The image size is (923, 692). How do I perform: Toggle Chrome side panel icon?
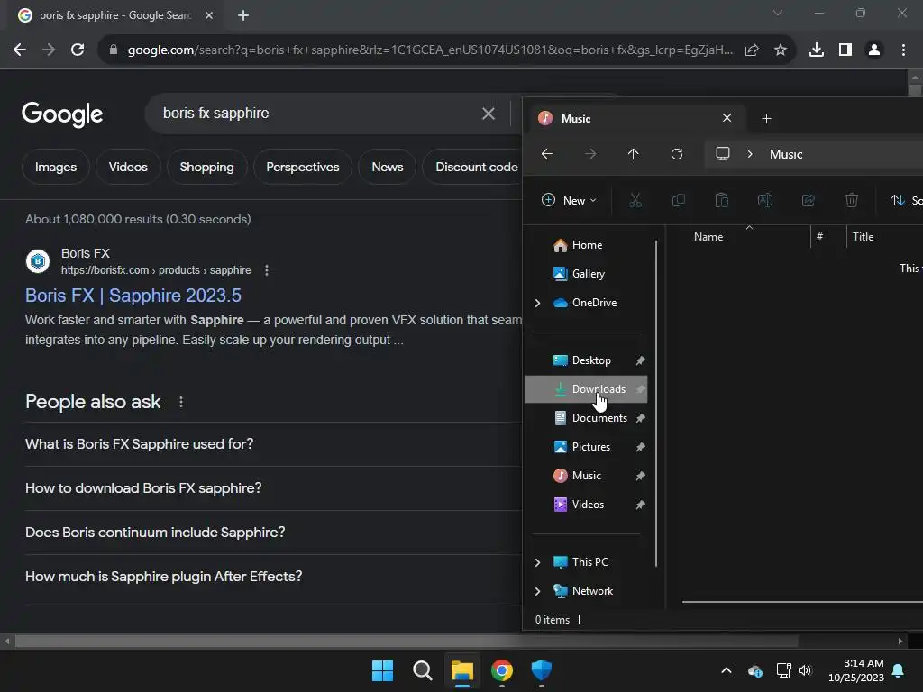[845, 50]
